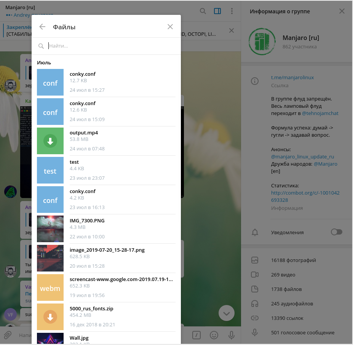Download the output.mp4 file

(x=50, y=141)
